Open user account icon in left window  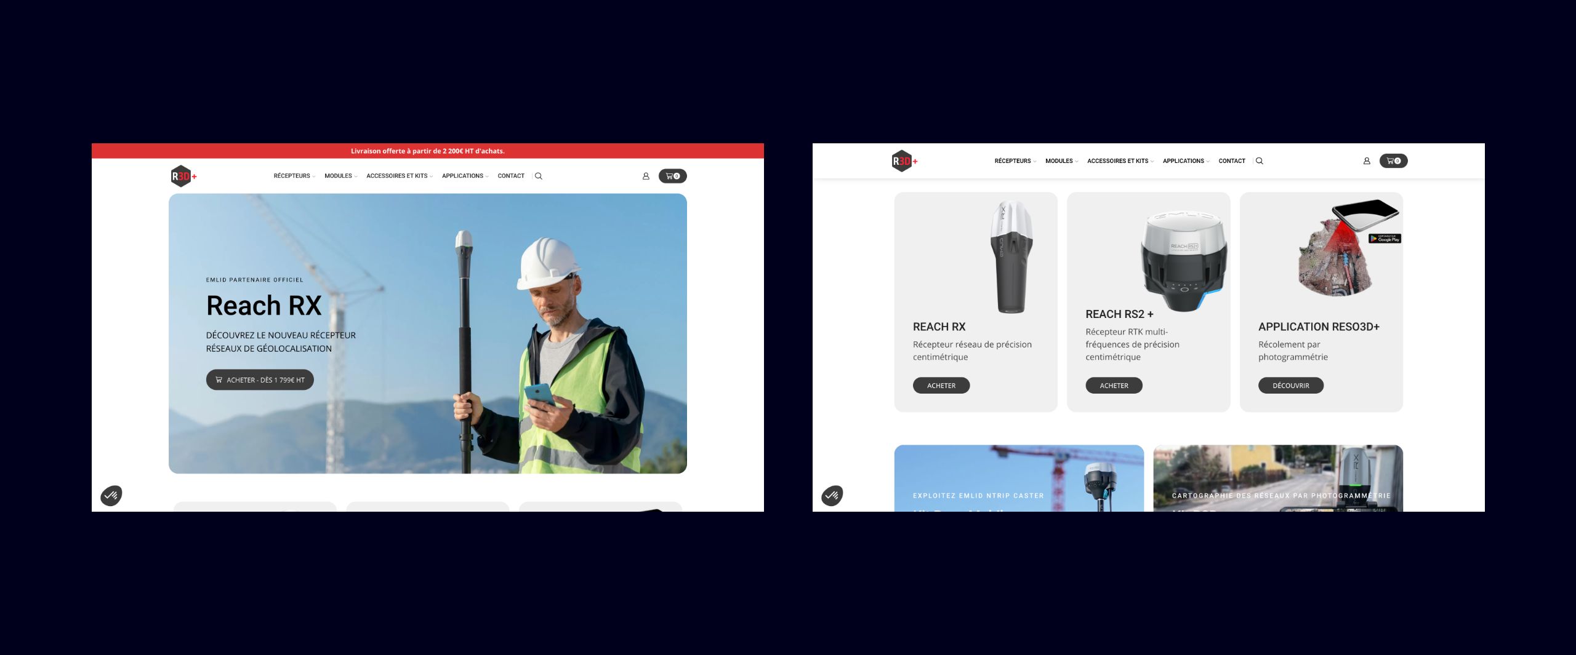[646, 176]
